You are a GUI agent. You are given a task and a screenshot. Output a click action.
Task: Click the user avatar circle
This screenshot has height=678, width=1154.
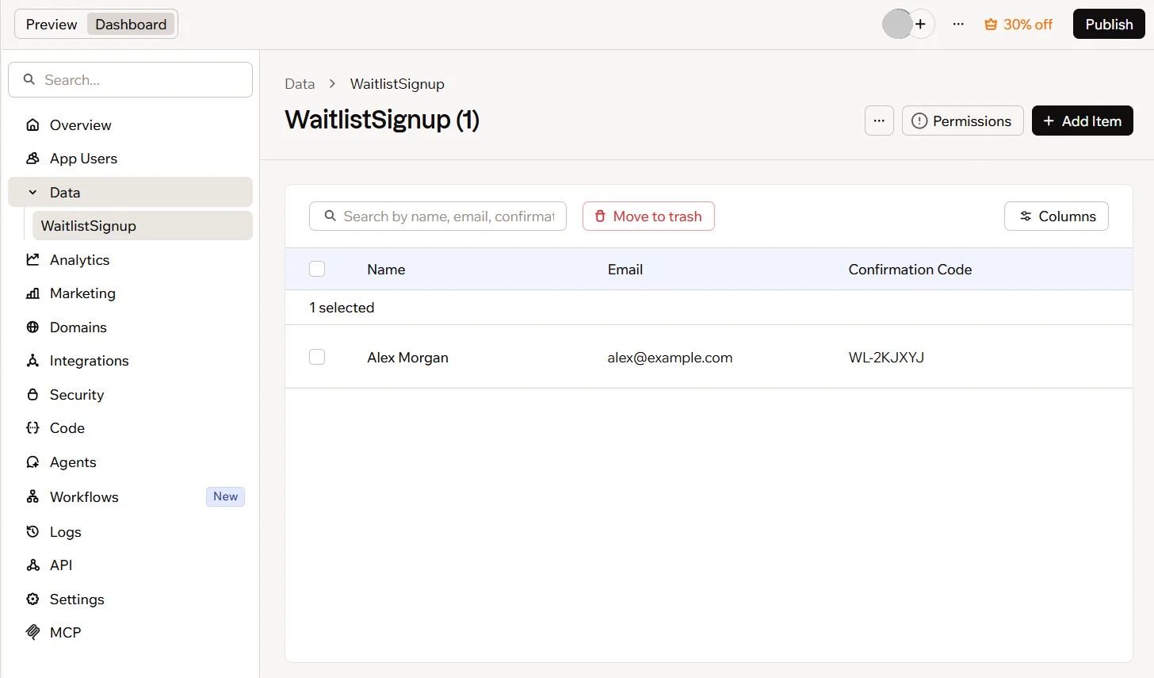click(x=897, y=24)
